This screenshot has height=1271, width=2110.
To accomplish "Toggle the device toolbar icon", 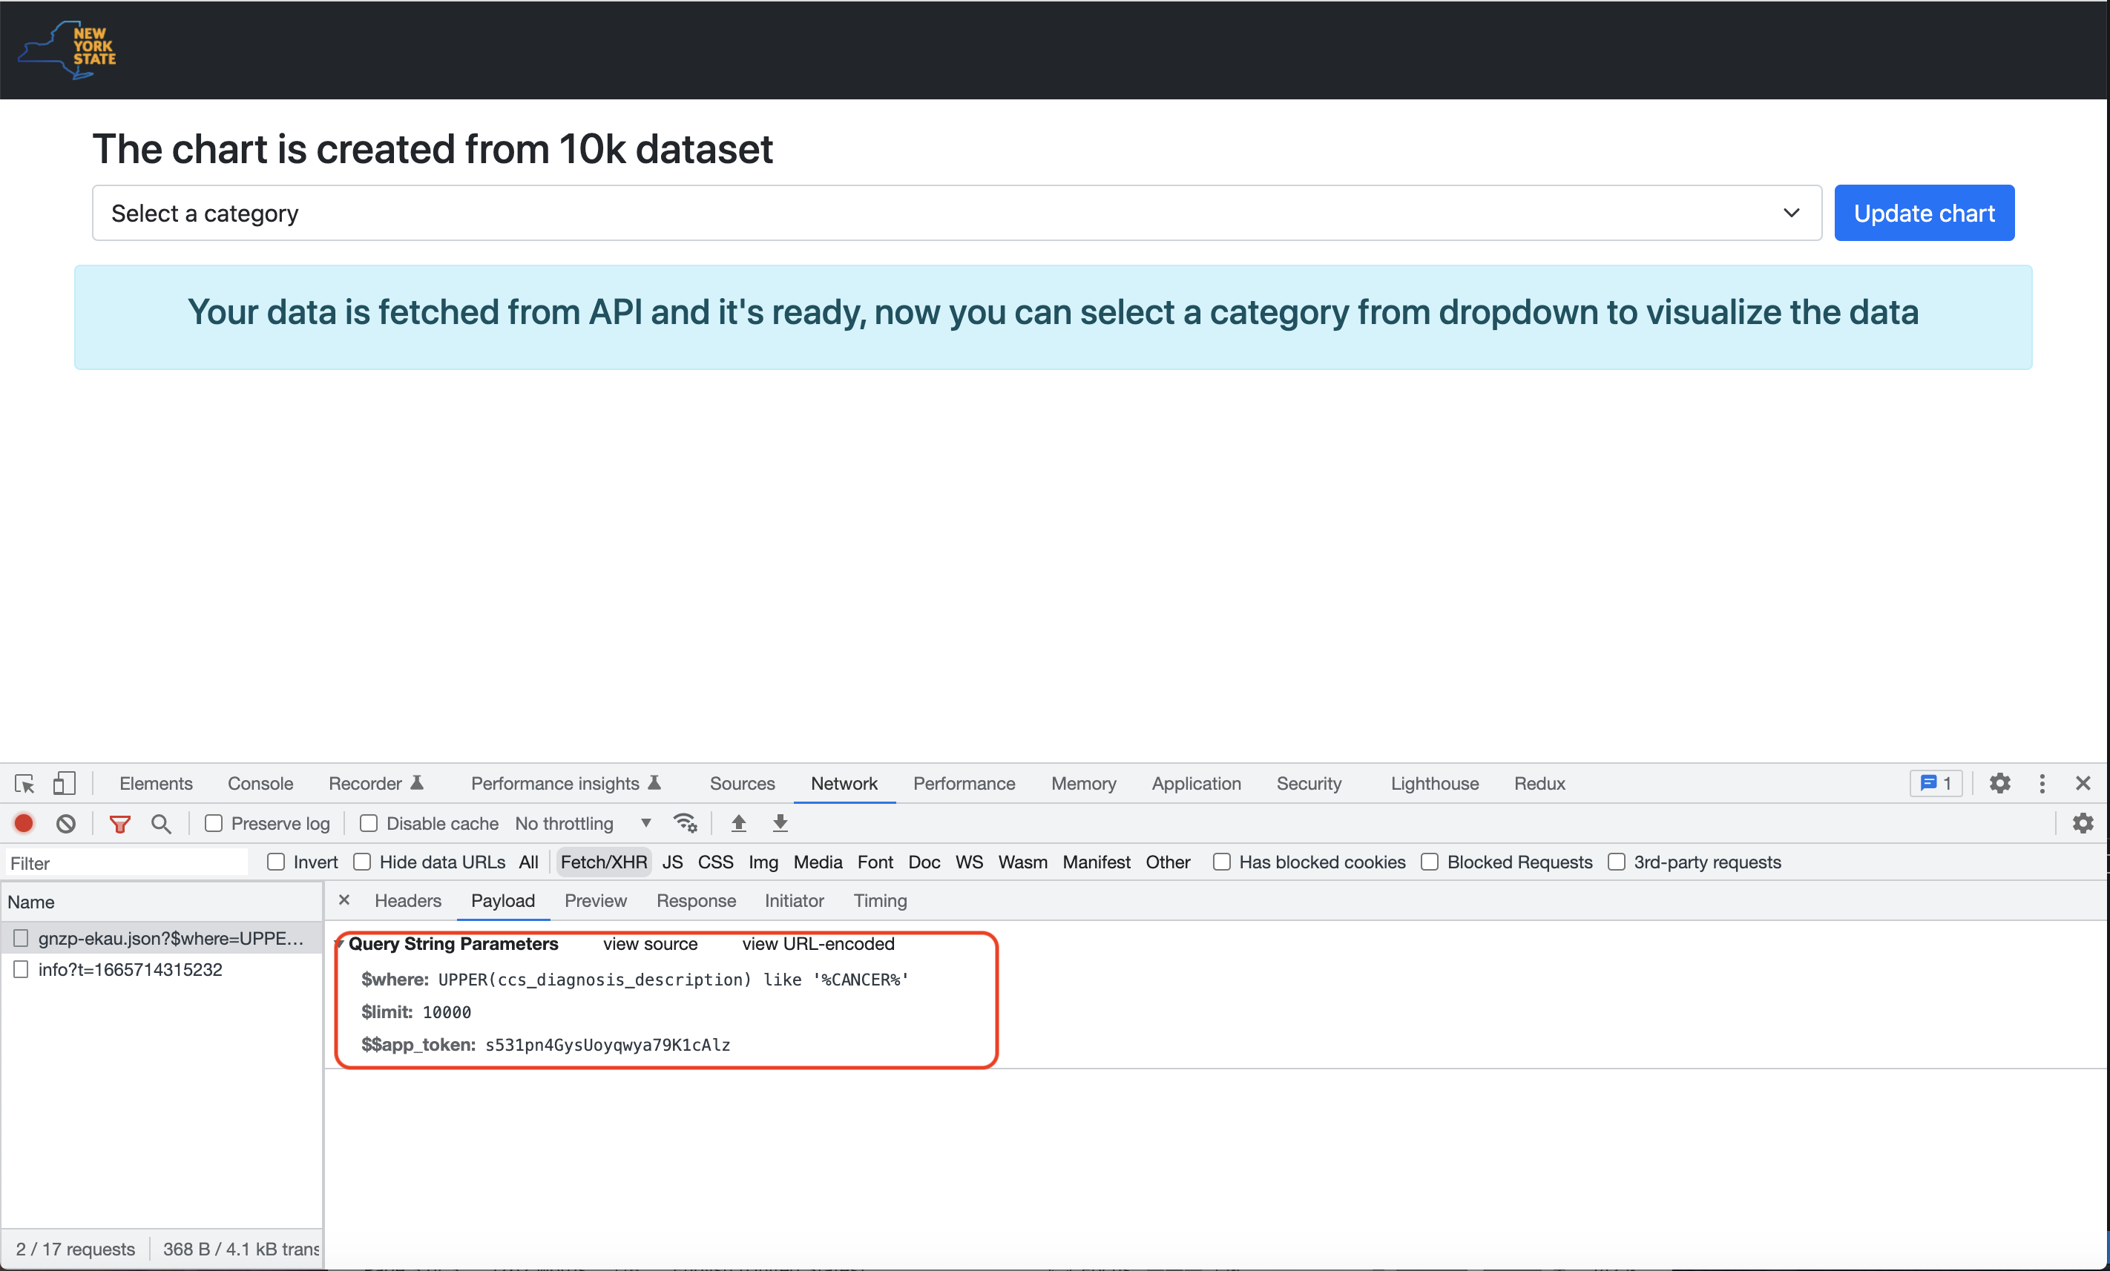I will click(65, 783).
